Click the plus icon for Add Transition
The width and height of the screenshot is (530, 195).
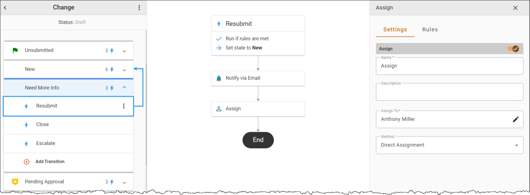tap(26, 162)
